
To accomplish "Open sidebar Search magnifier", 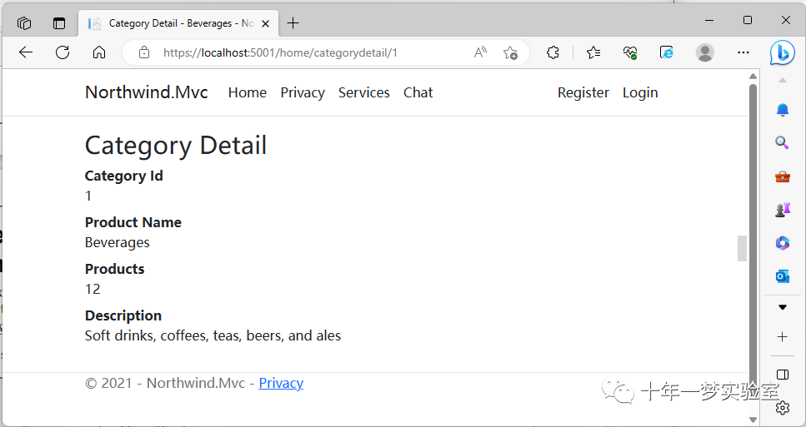I will click(x=783, y=142).
